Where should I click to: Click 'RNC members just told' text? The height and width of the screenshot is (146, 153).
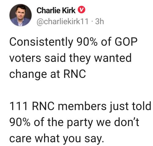91,106
